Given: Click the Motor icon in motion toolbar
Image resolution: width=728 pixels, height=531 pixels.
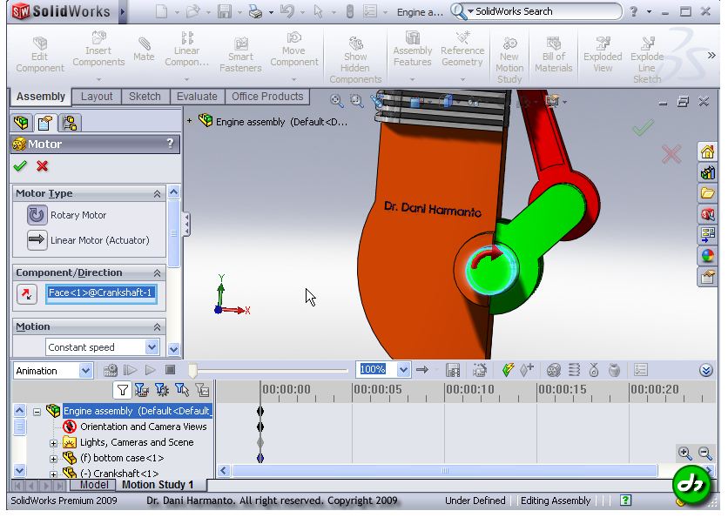Looking at the screenshot, I should 554,370.
